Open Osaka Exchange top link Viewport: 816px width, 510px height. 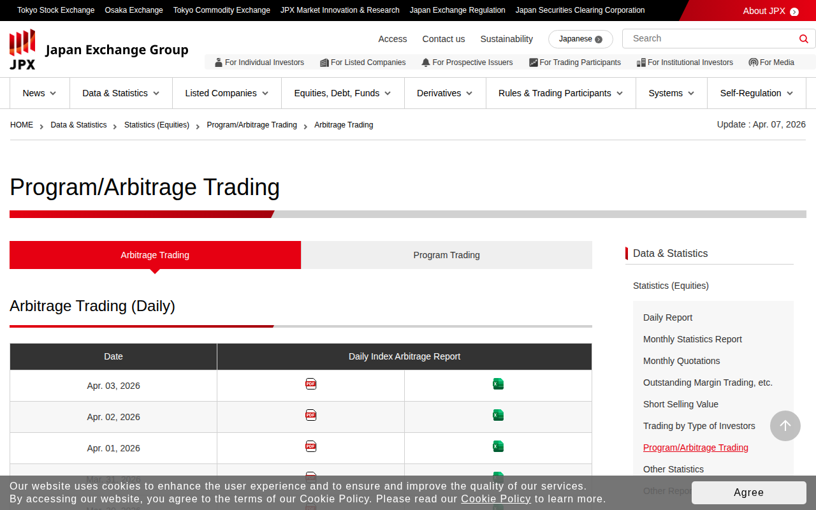[134, 10]
